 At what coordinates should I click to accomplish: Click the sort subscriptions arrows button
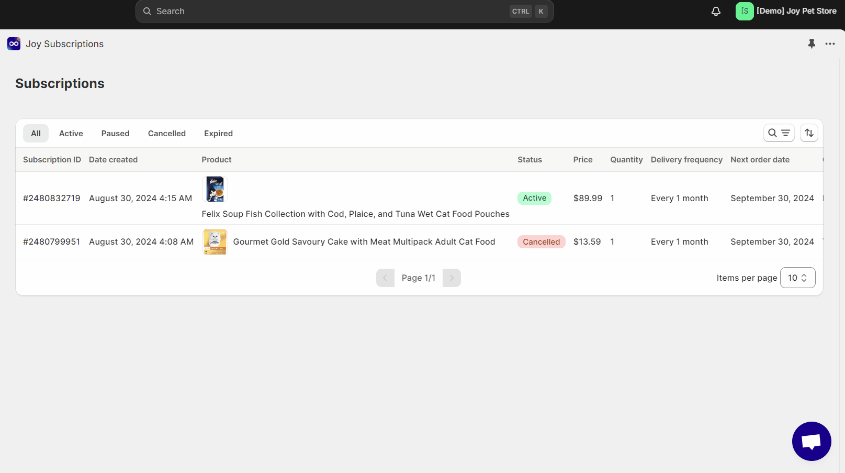tap(809, 133)
